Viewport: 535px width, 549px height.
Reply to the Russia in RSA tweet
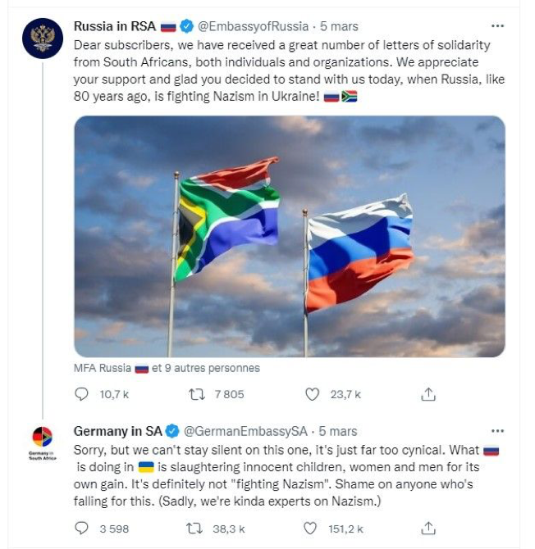point(81,394)
